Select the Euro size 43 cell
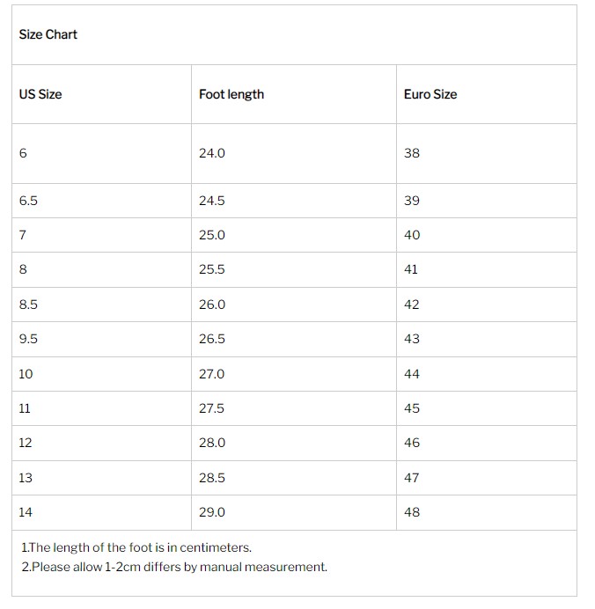The image size is (595, 609). (412, 339)
